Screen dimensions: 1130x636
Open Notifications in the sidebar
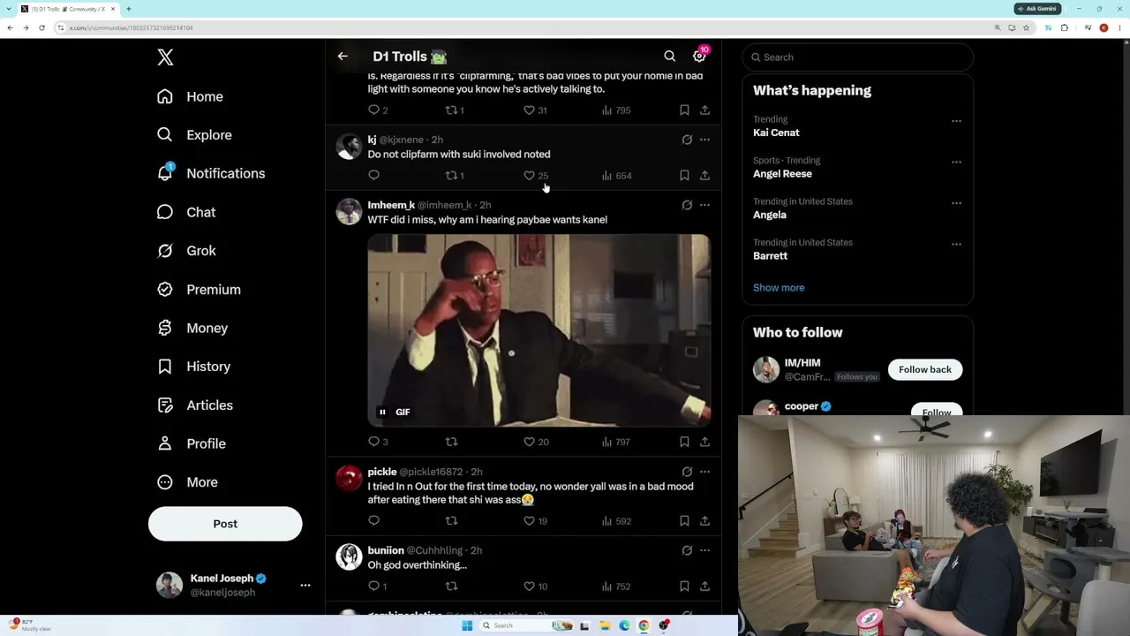click(x=211, y=174)
